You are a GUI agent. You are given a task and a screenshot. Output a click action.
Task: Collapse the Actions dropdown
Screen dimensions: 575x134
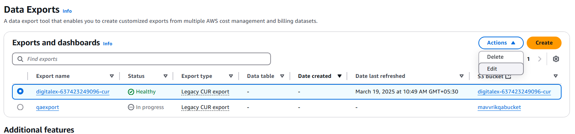501,43
